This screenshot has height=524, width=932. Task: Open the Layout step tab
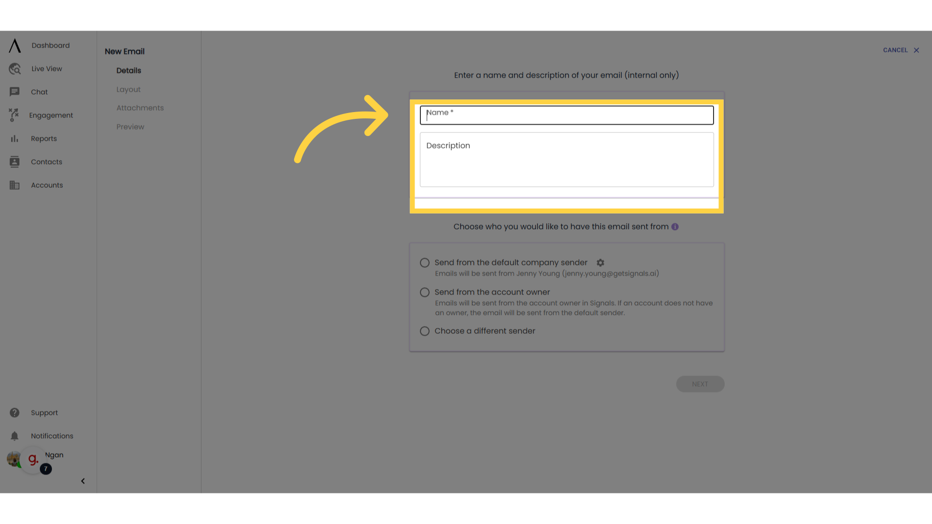tap(128, 89)
